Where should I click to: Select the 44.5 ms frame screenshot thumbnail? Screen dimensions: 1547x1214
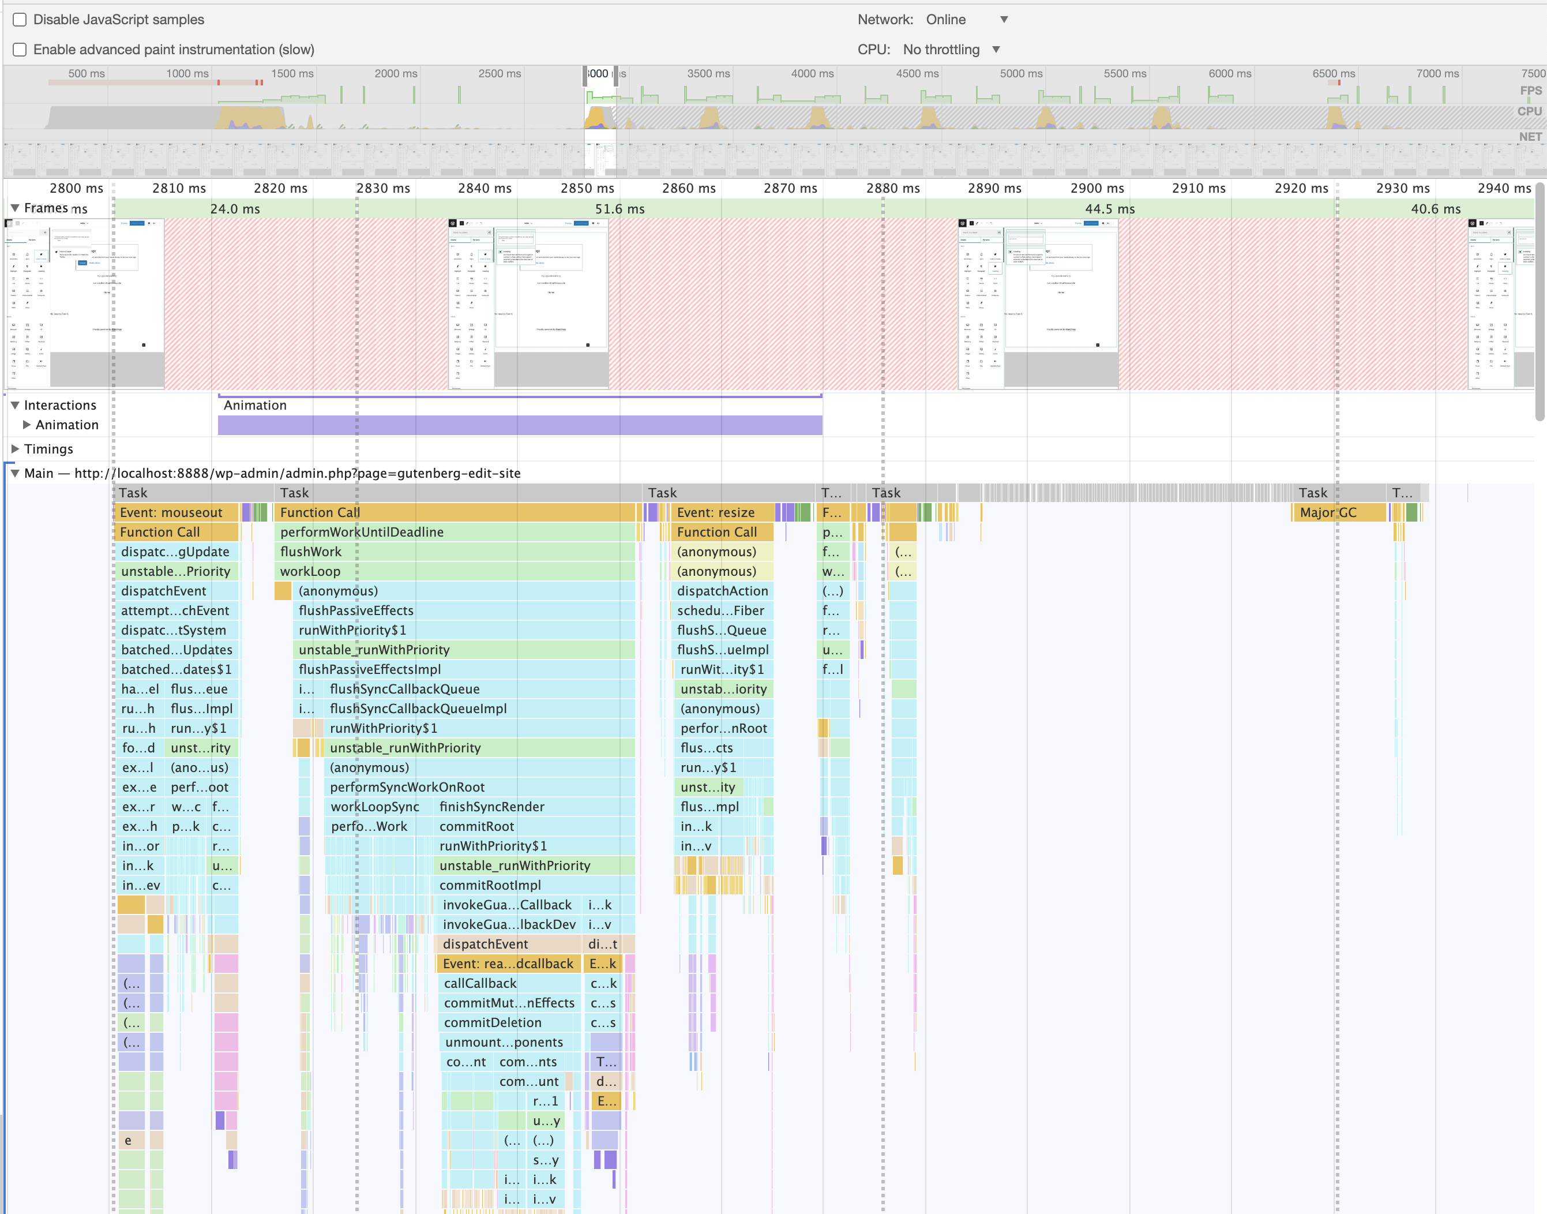1038,304
